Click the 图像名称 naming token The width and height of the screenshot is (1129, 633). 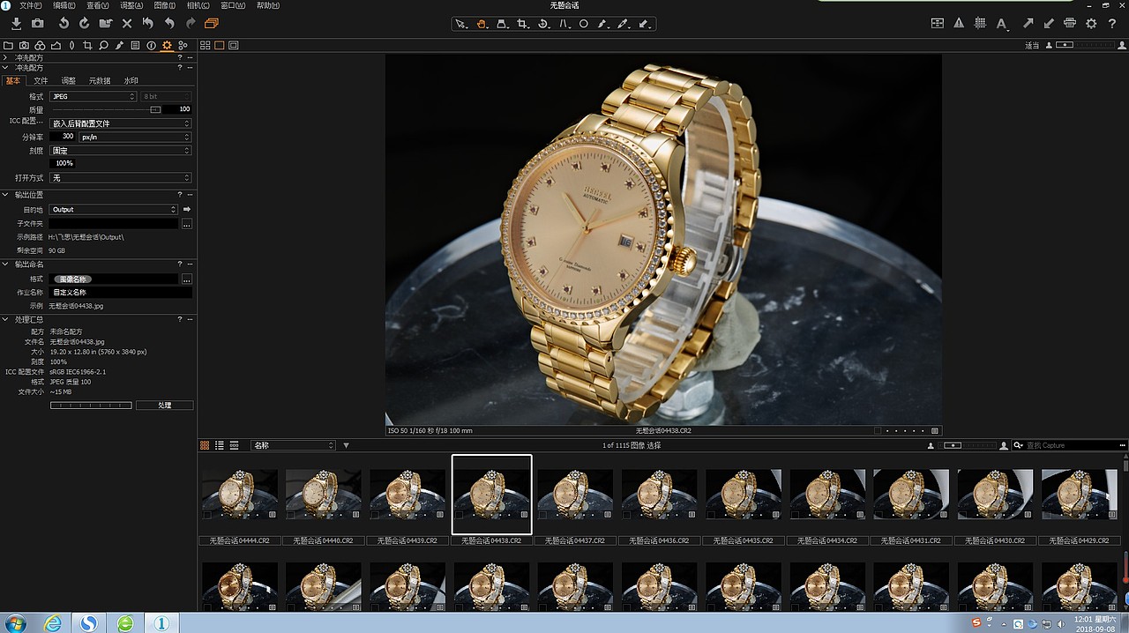72,279
